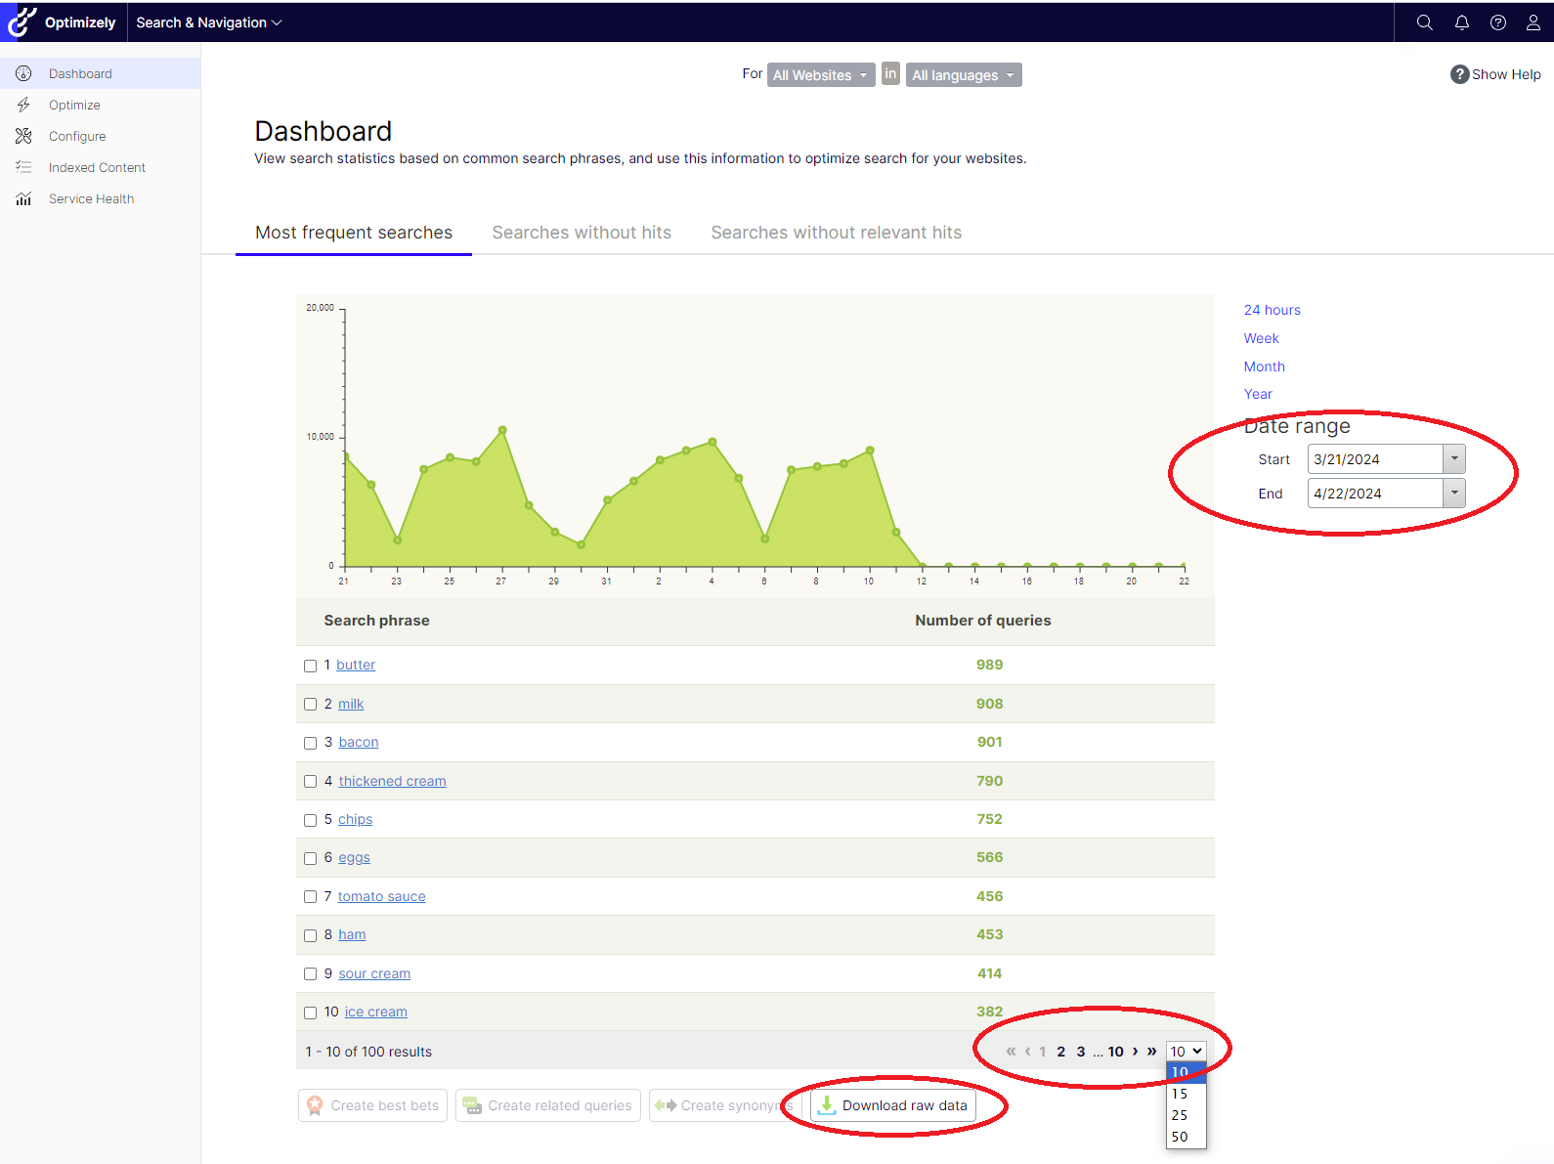Click the Configure icon in sidebar

[x=23, y=136]
